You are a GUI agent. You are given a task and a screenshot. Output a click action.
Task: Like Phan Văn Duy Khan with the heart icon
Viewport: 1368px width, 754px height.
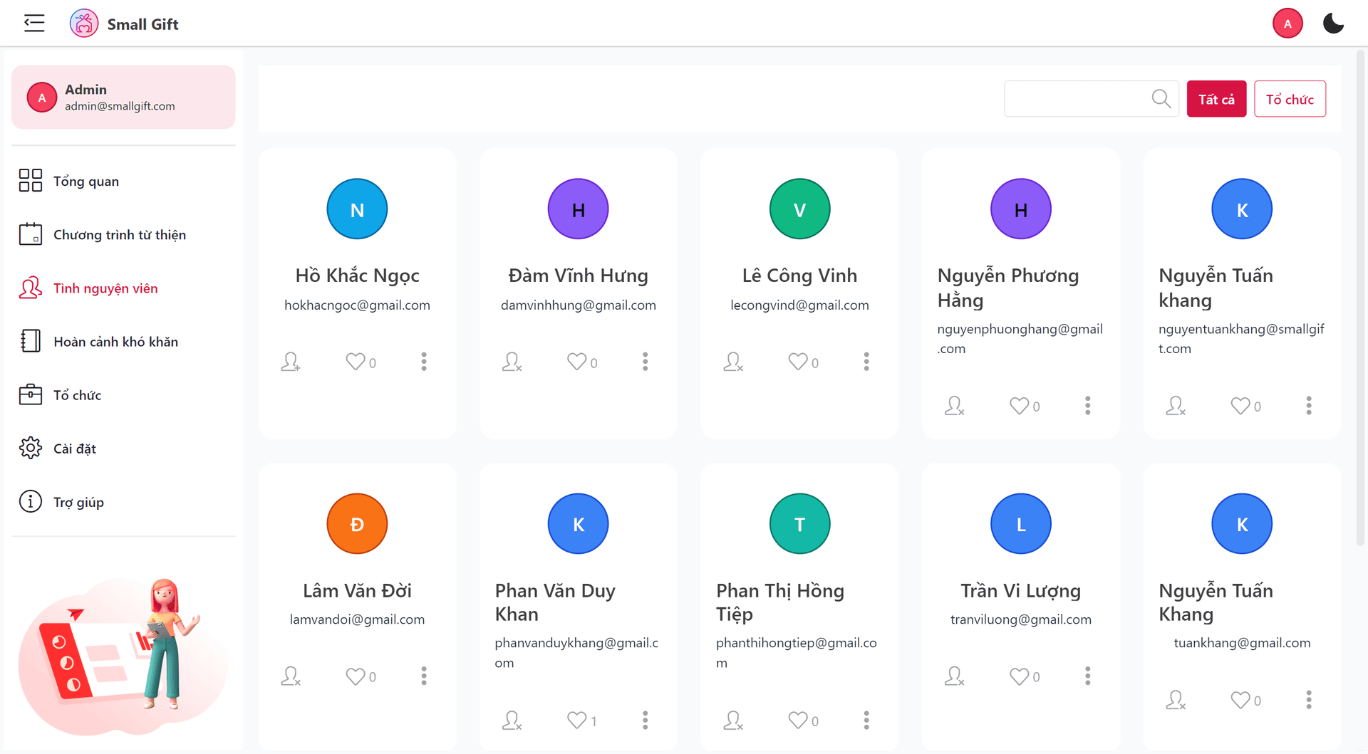[x=576, y=720]
